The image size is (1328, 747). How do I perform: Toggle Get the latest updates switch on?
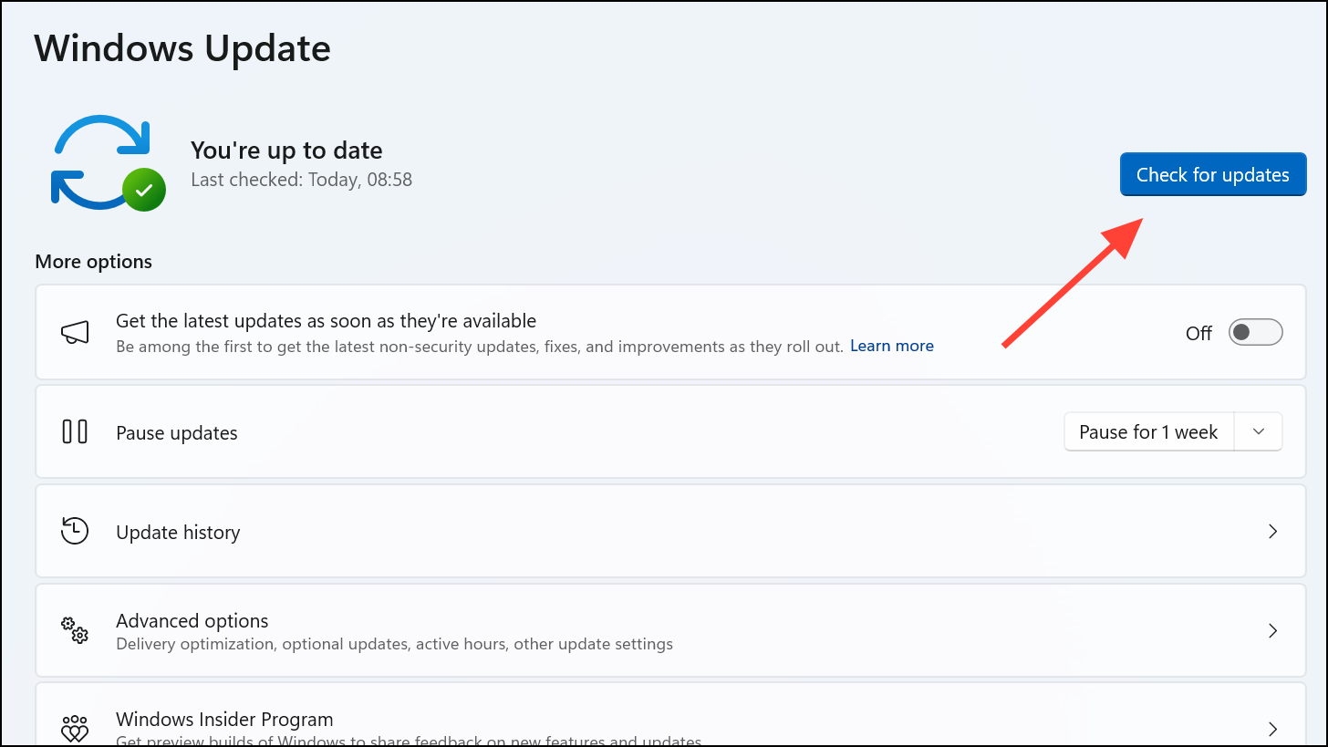[x=1256, y=332]
